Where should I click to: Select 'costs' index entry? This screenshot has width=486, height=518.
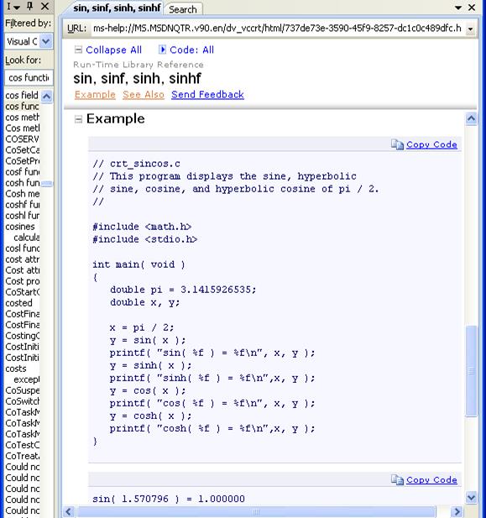pos(15,369)
